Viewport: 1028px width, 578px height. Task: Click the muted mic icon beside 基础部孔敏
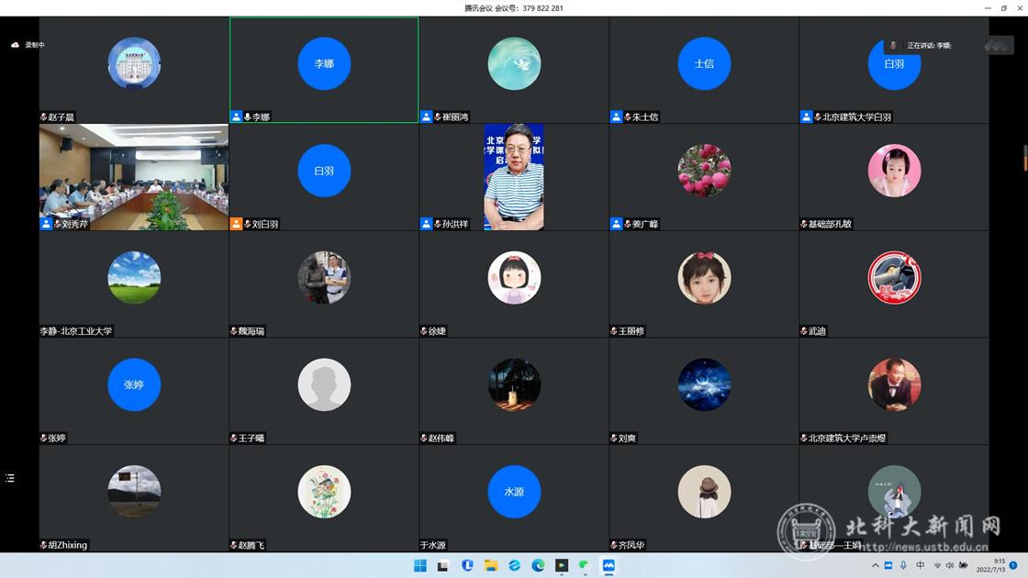tap(804, 224)
